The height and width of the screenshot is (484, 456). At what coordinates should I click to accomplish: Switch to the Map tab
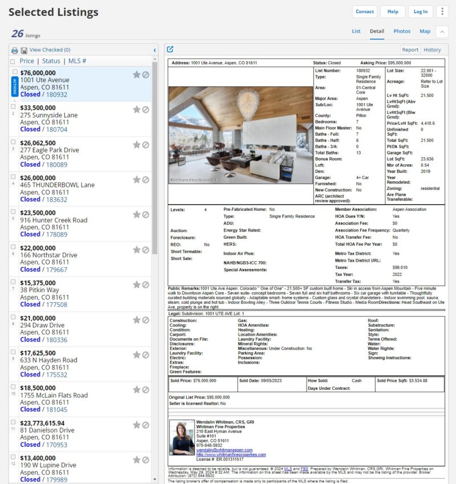425,31
